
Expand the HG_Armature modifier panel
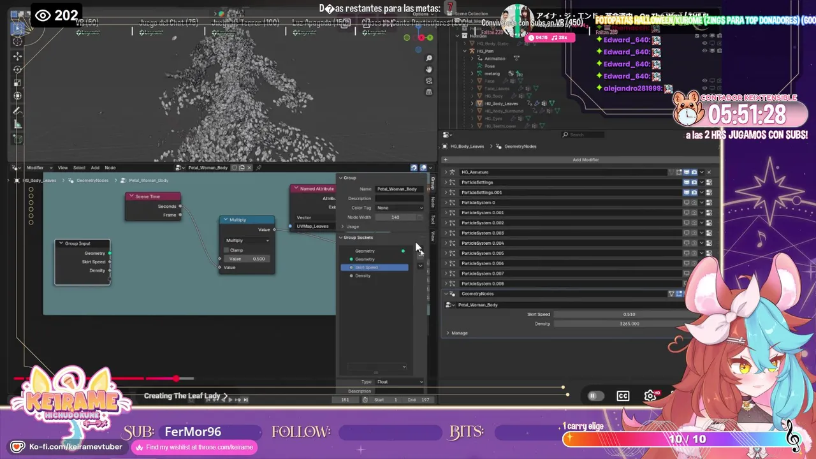coord(446,172)
